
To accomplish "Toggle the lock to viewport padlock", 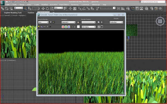I will point(78,22).
